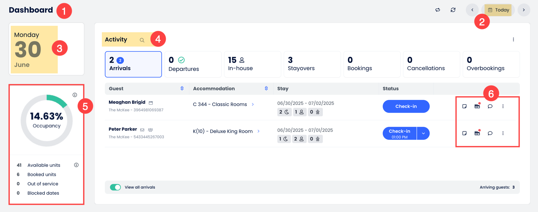Sort by the Guest column
The width and height of the screenshot is (538, 212).
(182, 88)
